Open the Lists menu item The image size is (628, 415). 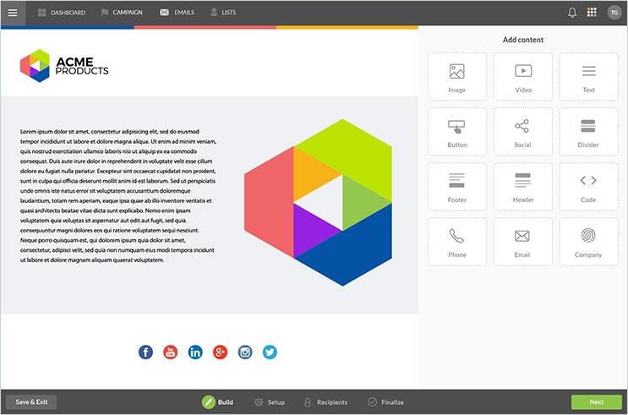click(x=222, y=13)
